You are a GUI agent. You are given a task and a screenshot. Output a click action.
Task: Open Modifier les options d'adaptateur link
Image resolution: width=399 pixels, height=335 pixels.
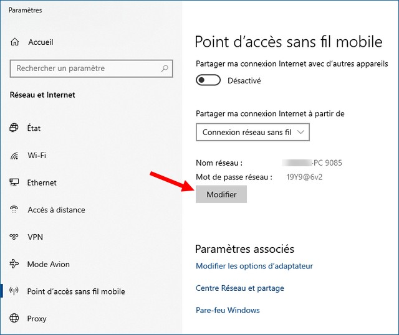tap(254, 266)
